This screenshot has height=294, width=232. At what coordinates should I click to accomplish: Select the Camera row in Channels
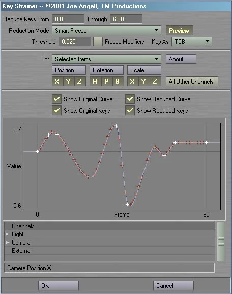(109, 243)
